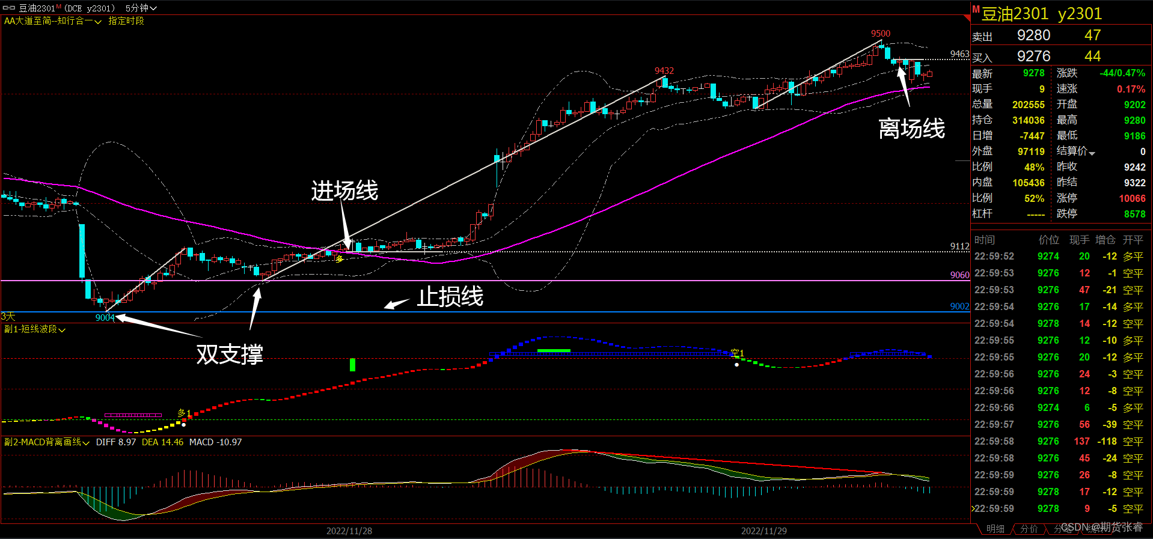Click the yellow 多 marker on the price chart
Viewport: 1153px width, 539px height.
click(339, 259)
